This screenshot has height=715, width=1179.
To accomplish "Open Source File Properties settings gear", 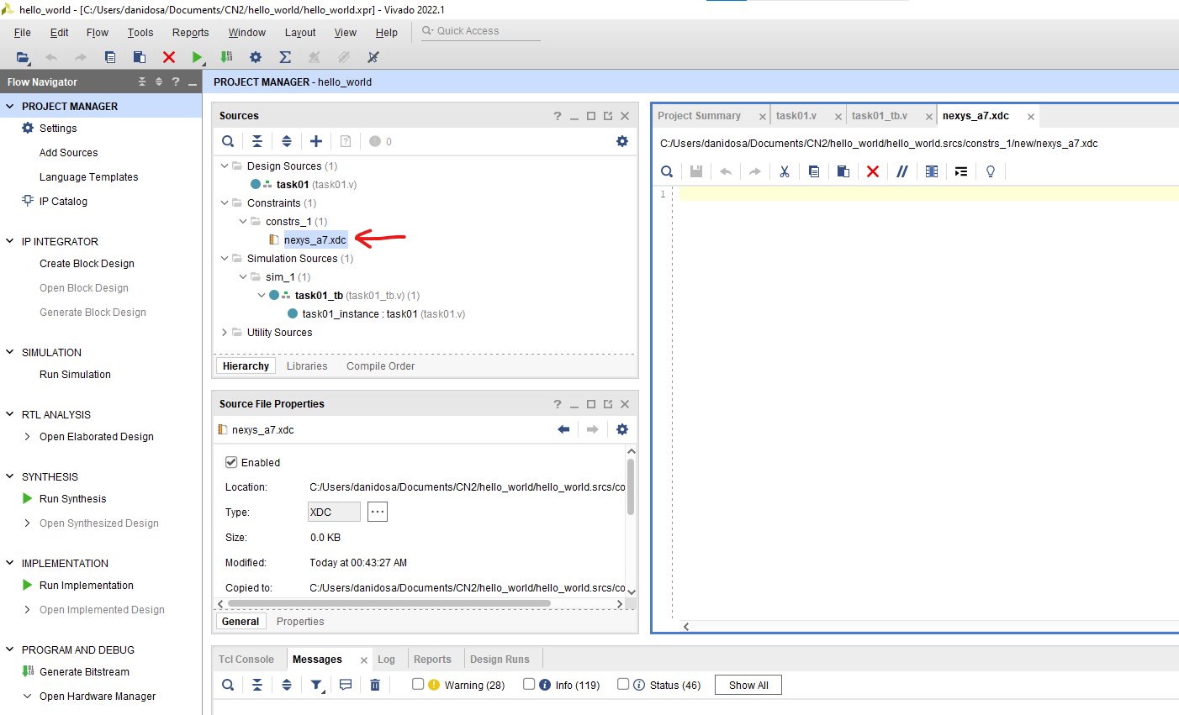I will (x=622, y=429).
